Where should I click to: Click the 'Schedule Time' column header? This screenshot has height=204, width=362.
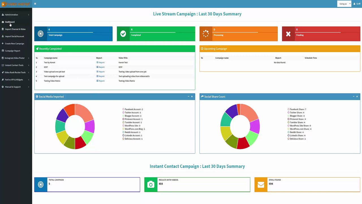point(311,58)
